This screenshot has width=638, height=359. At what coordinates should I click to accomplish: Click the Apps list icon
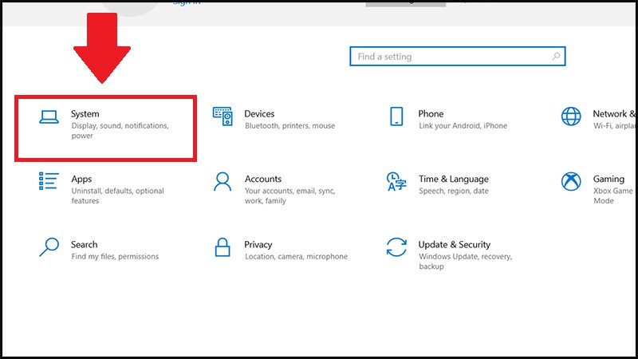coord(49,182)
